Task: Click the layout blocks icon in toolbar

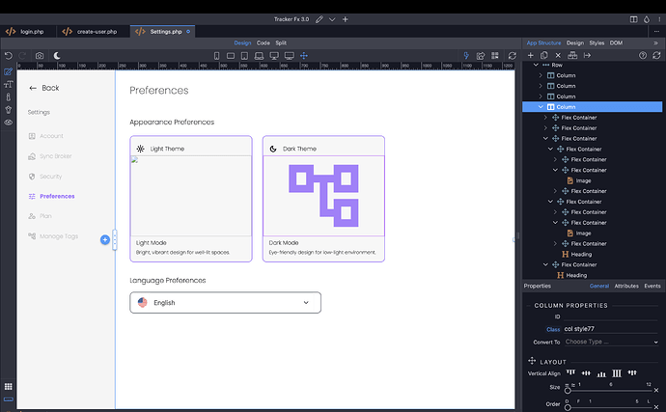Action: (x=495, y=56)
